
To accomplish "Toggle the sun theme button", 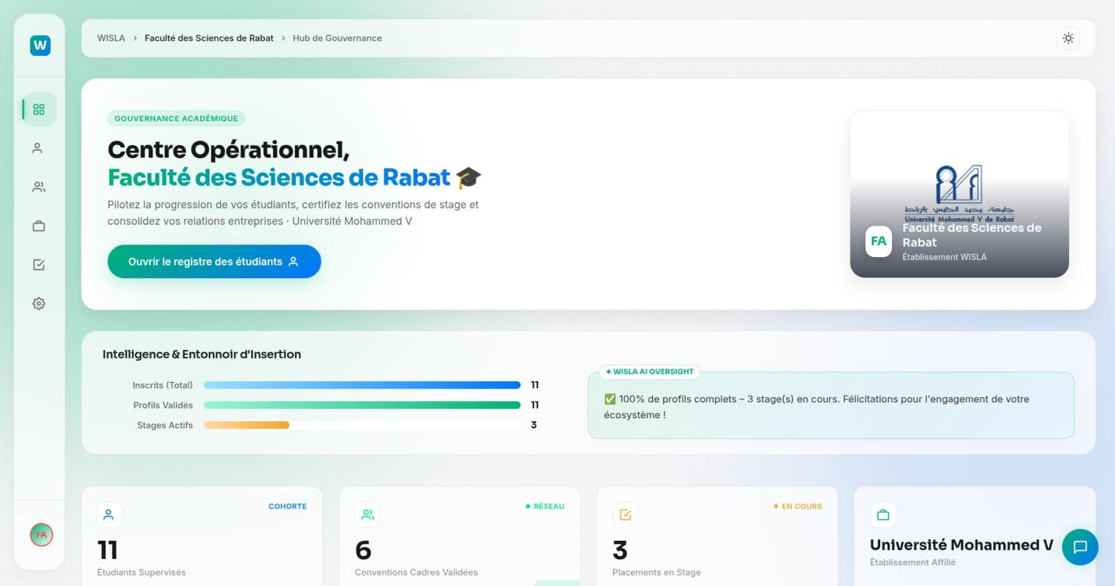I will coord(1068,38).
